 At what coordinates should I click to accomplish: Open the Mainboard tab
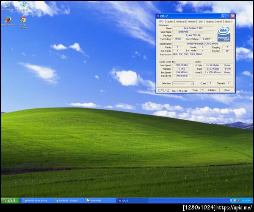[x=181, y=22]
